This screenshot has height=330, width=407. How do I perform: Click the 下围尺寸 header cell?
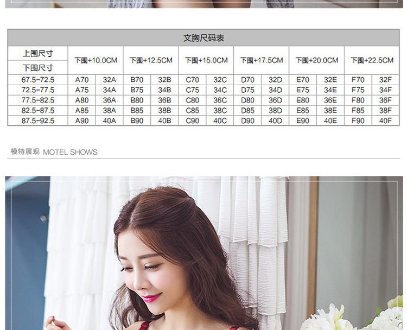(x=38, y=68)
